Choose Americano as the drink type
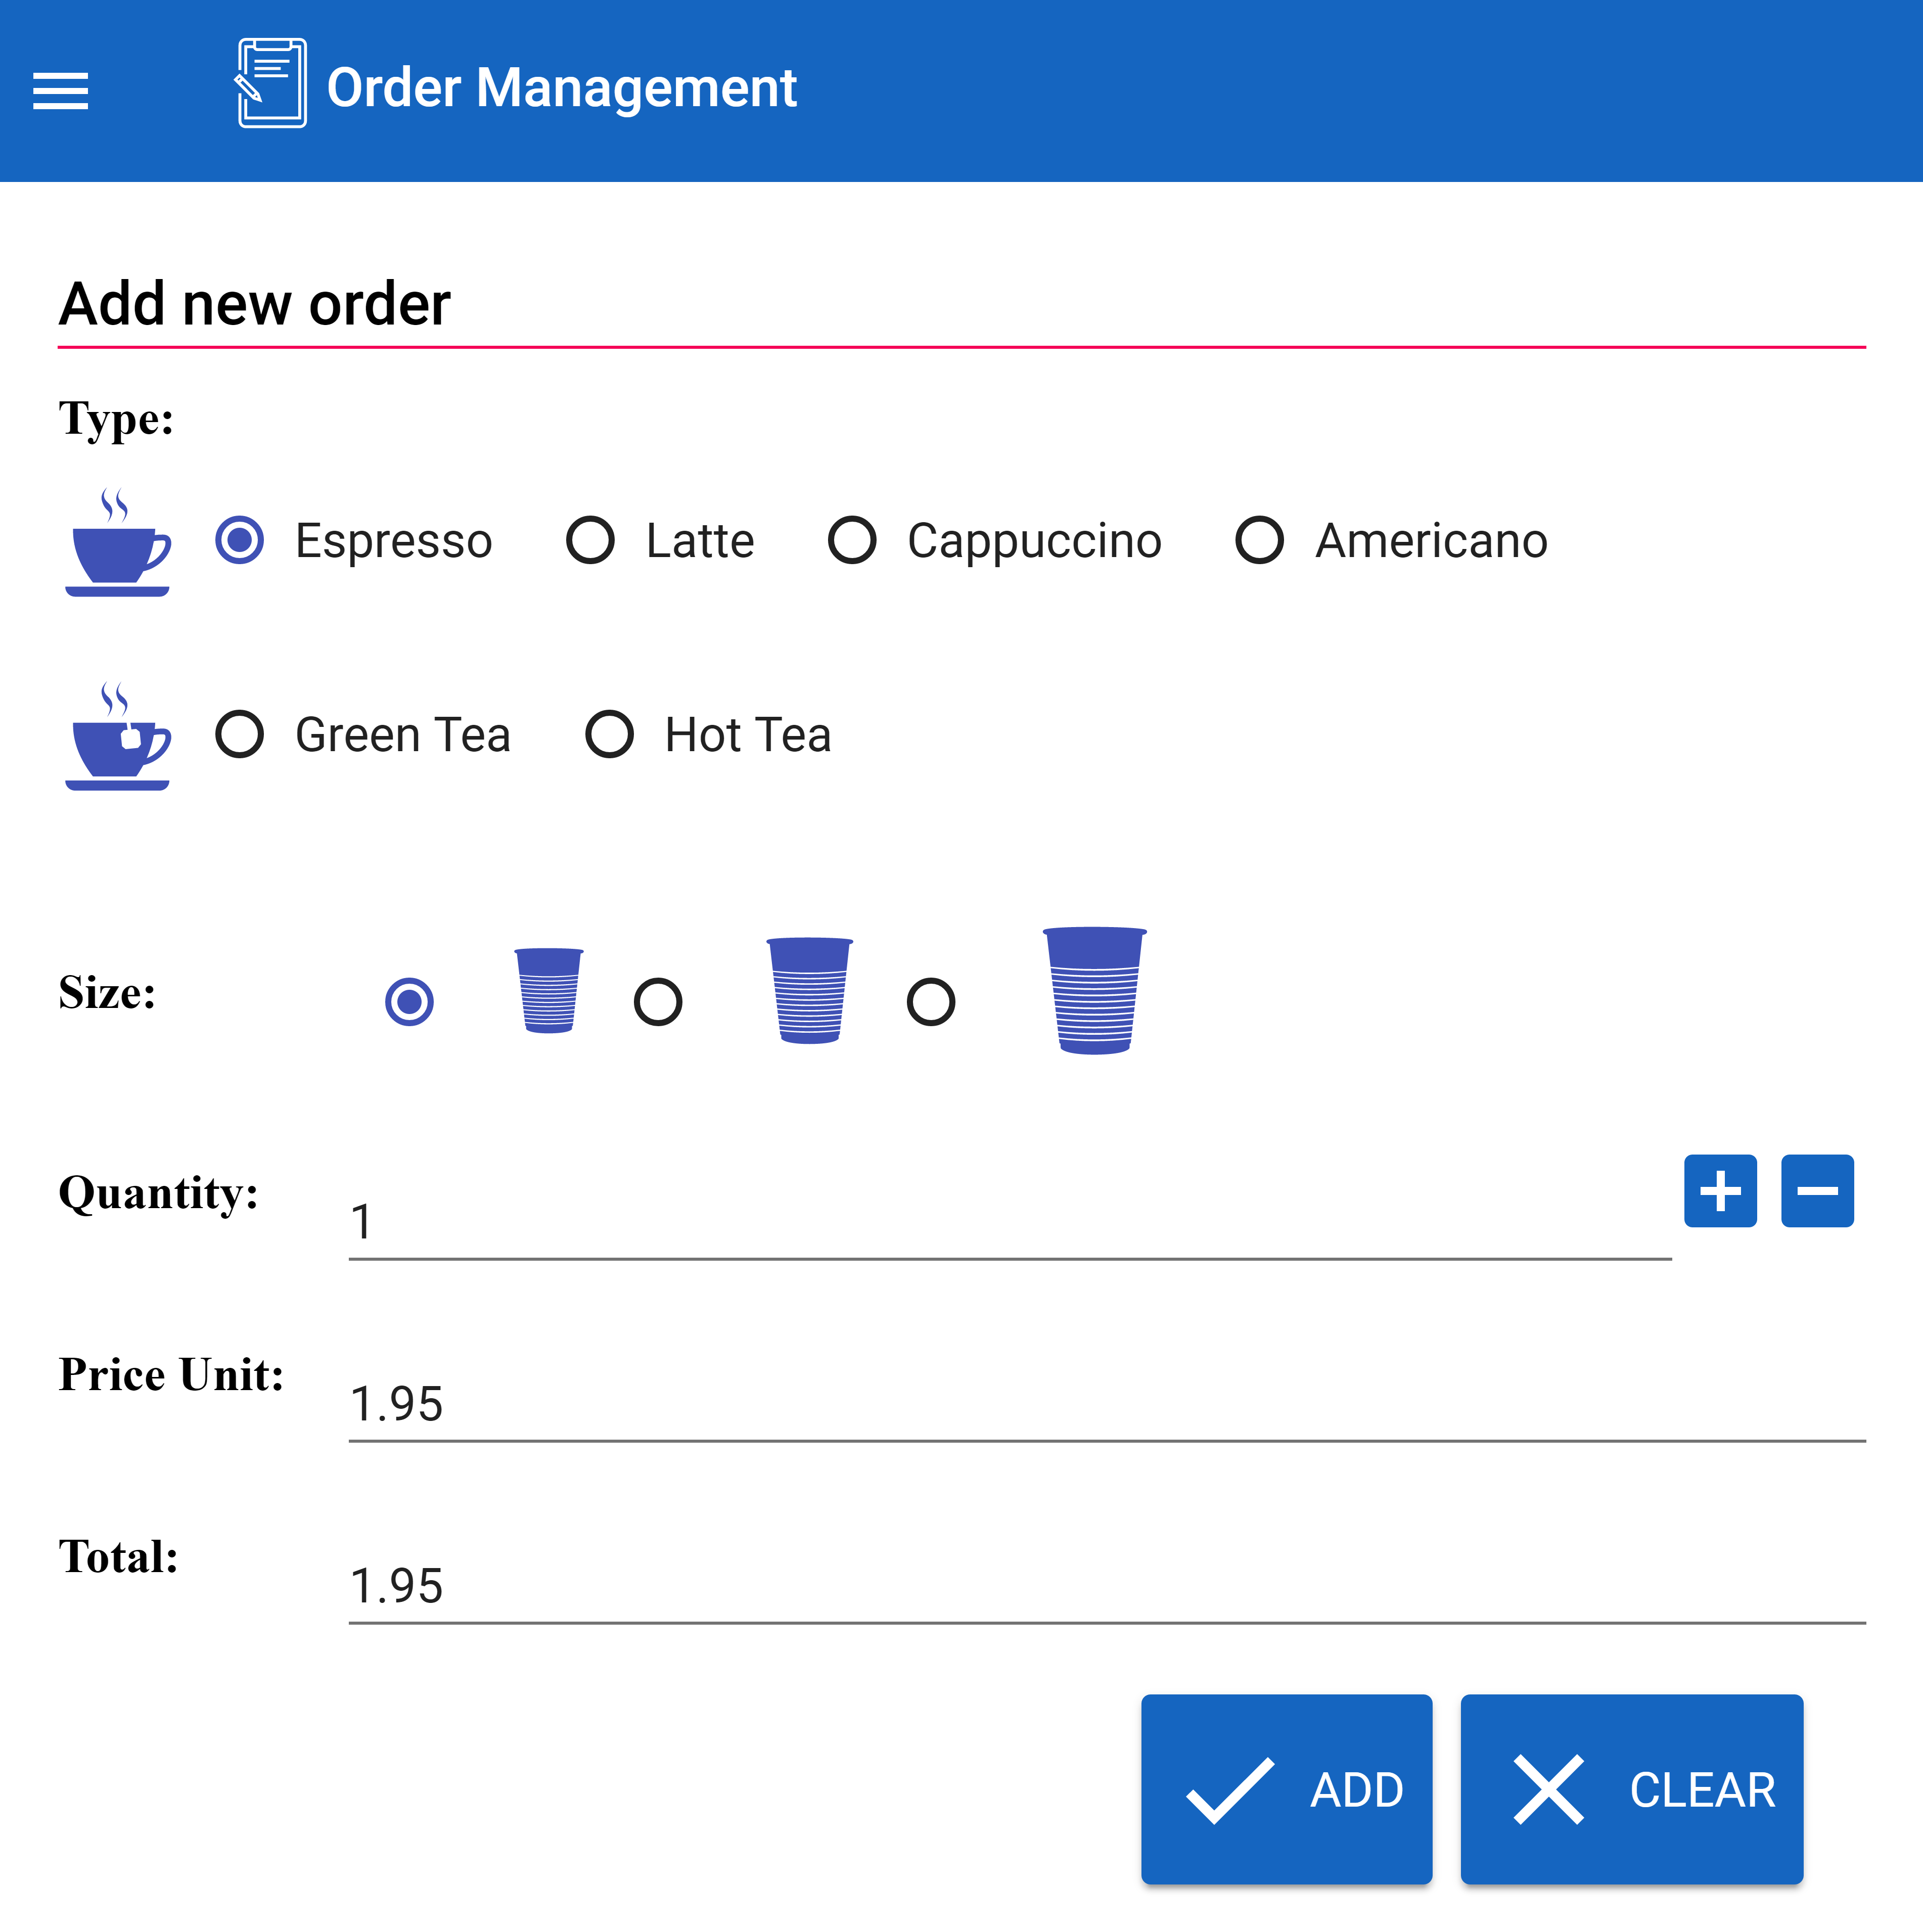This screenshot has width=1923, height=1932. pyautogui.click(x=1259, y=540)
